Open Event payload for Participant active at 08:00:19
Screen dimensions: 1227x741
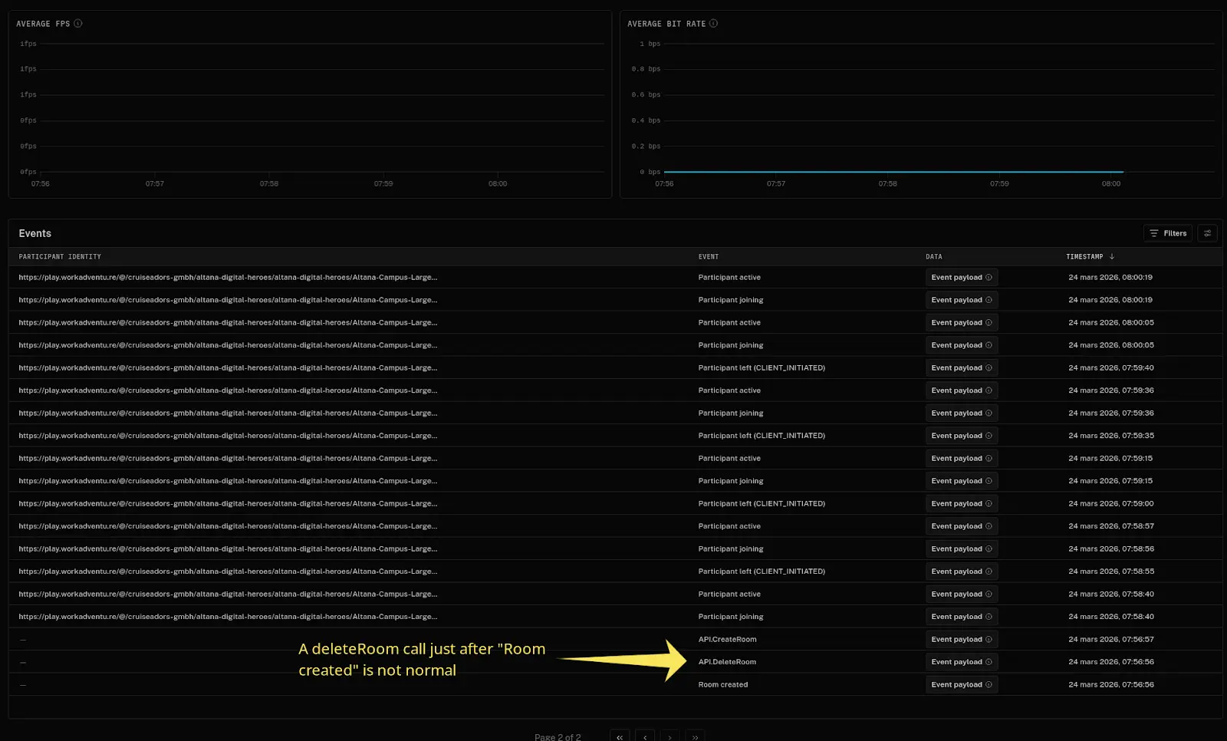[962, 278]
